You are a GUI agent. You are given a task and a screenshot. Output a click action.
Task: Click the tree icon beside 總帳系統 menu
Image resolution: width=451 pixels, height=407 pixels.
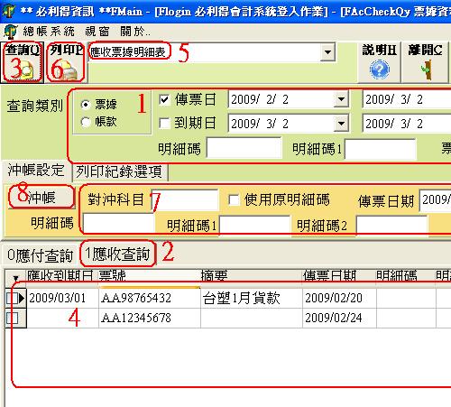pos(10,32)
